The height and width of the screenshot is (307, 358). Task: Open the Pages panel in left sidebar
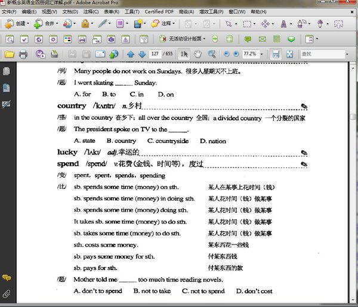7,71
